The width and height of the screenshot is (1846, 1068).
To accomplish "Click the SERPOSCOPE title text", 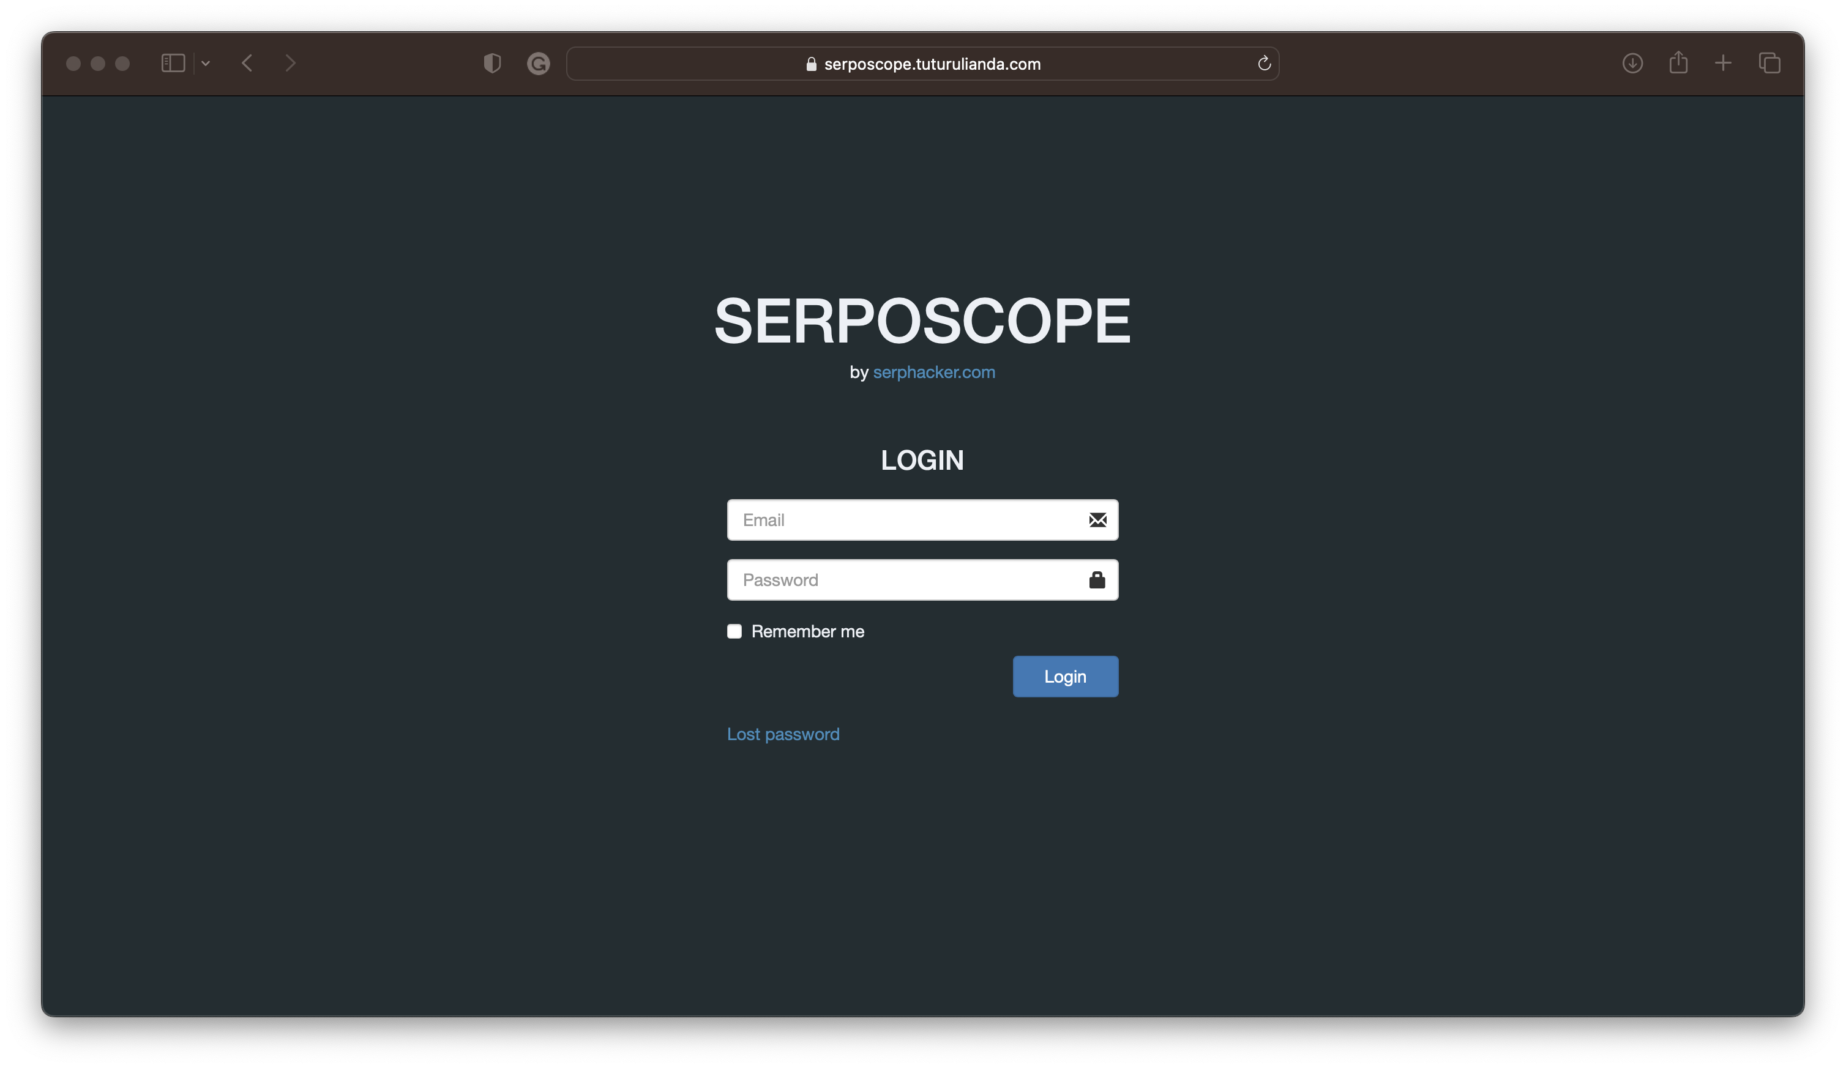I will (922, 320).
